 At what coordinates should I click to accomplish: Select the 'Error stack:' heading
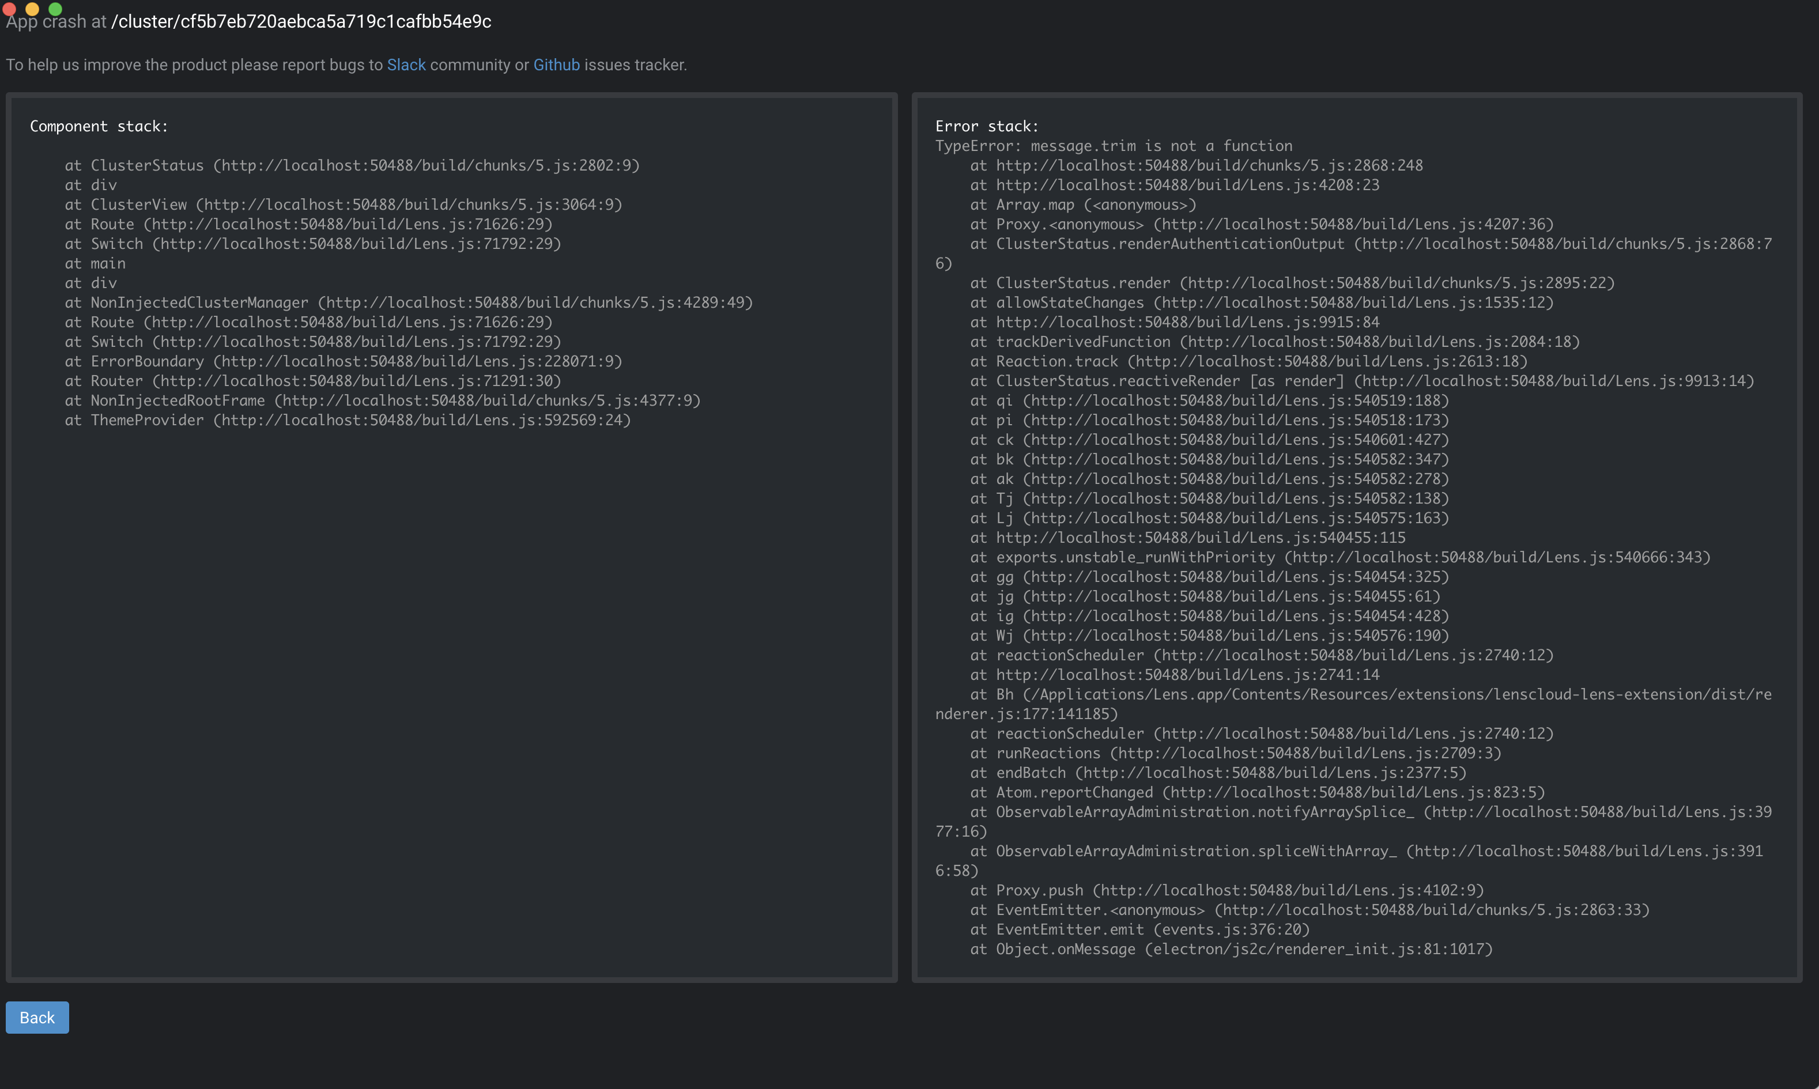coord(987,126)
